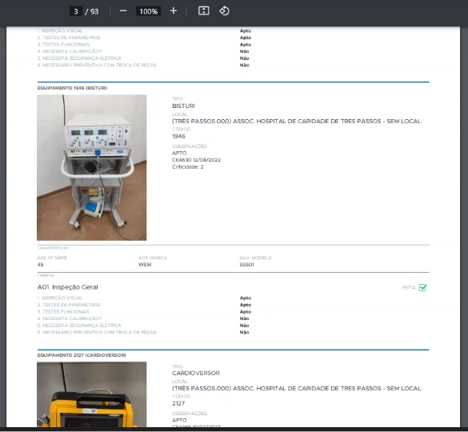
Task: Click the Criticidade: 2 text
Action: click(187, 167)
